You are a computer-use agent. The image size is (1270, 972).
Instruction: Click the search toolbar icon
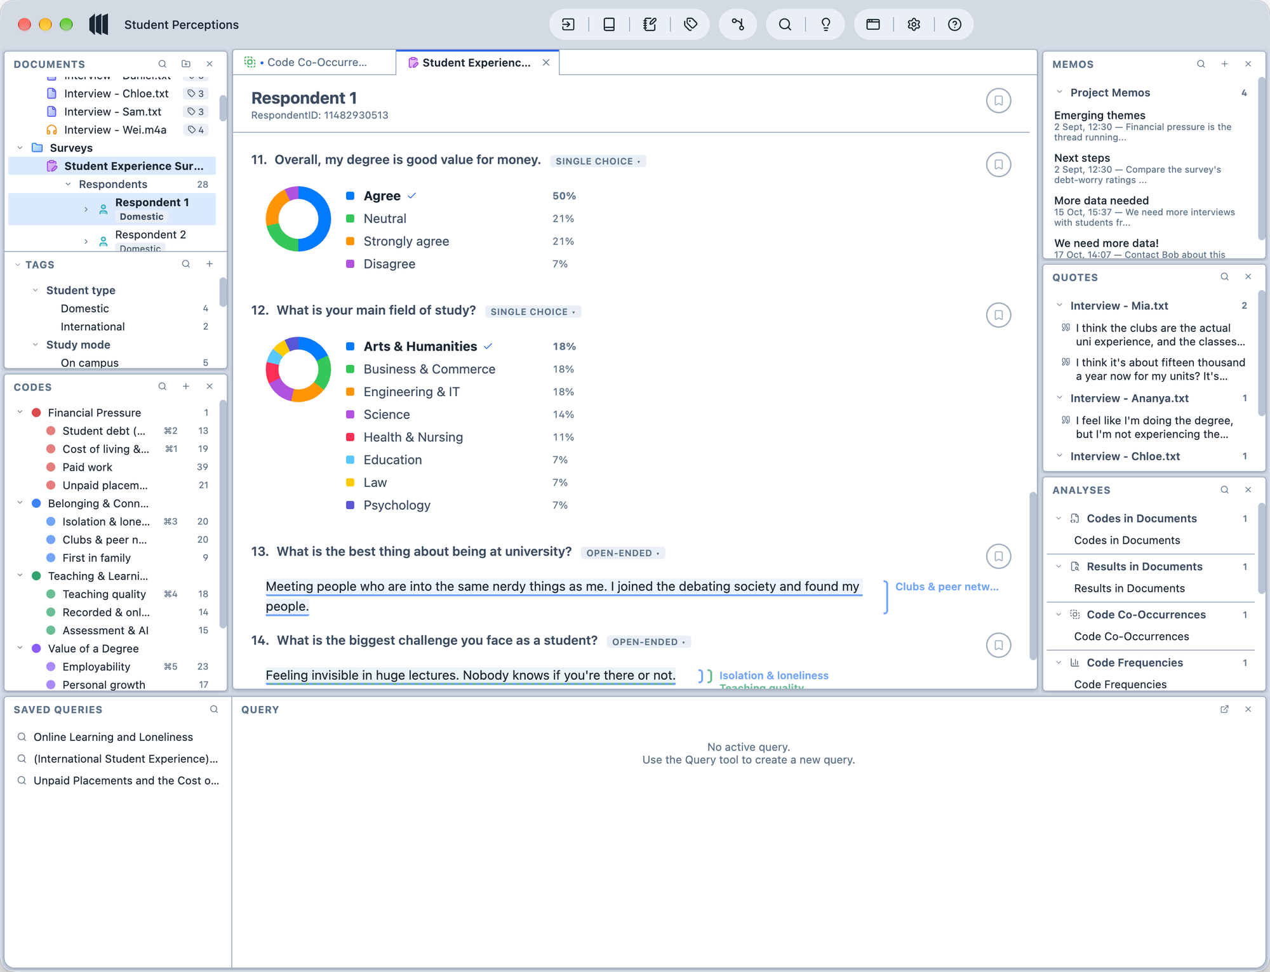(785, 25)
